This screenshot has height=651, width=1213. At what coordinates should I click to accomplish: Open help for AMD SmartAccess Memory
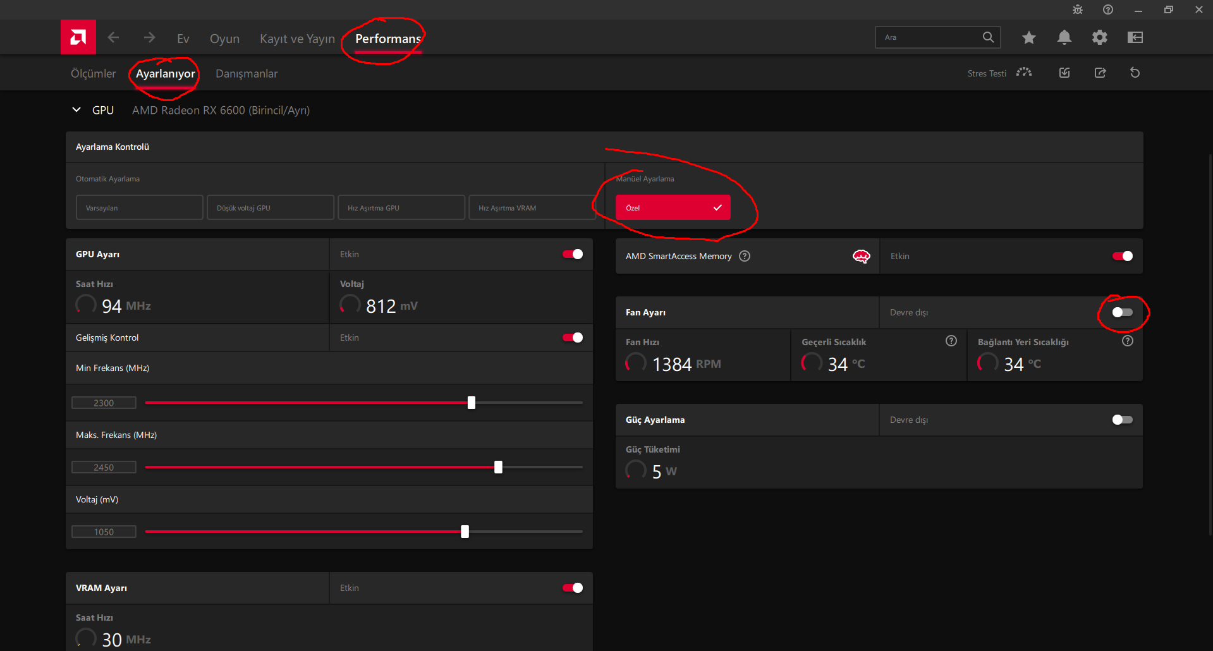(x=745, y=256)
